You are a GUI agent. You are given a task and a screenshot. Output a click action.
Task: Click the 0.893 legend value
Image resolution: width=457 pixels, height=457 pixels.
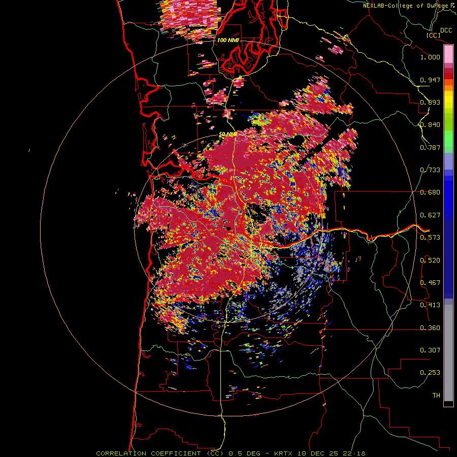click(x=430, y=102)
